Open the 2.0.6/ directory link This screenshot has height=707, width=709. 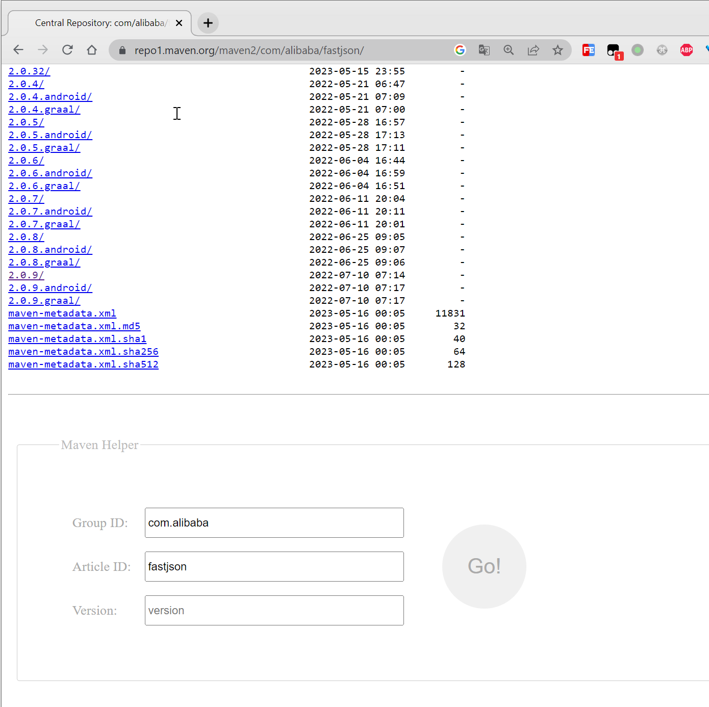tap(26, 161)
